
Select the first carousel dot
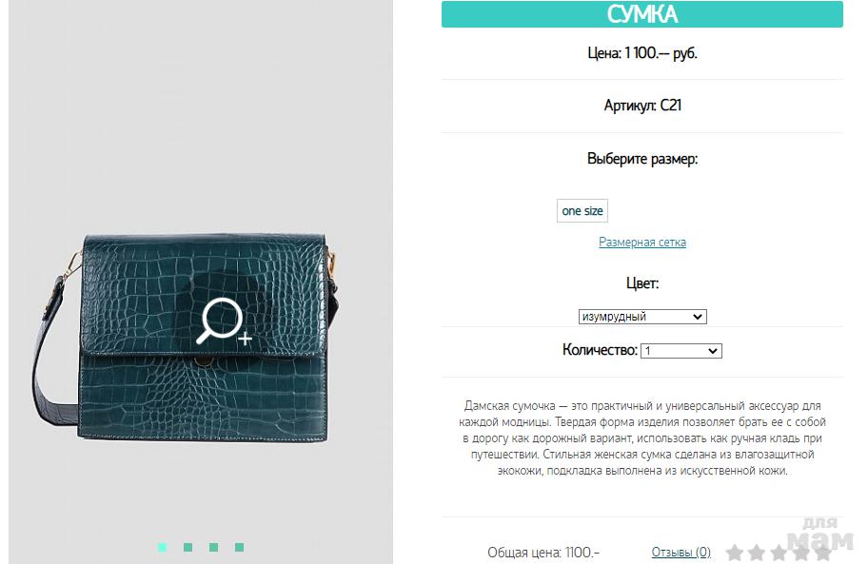pyautogui.click(x=162, y=548)
